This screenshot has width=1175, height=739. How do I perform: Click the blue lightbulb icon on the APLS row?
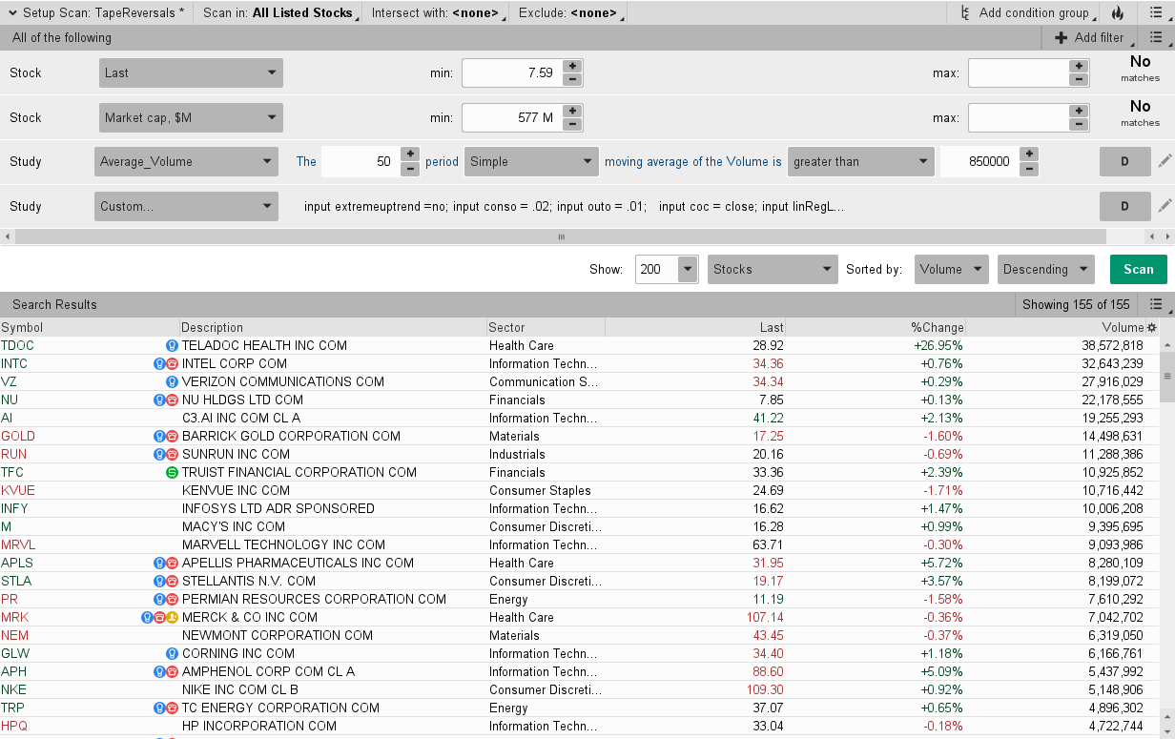pyautogui.click(x=160, y=563)
